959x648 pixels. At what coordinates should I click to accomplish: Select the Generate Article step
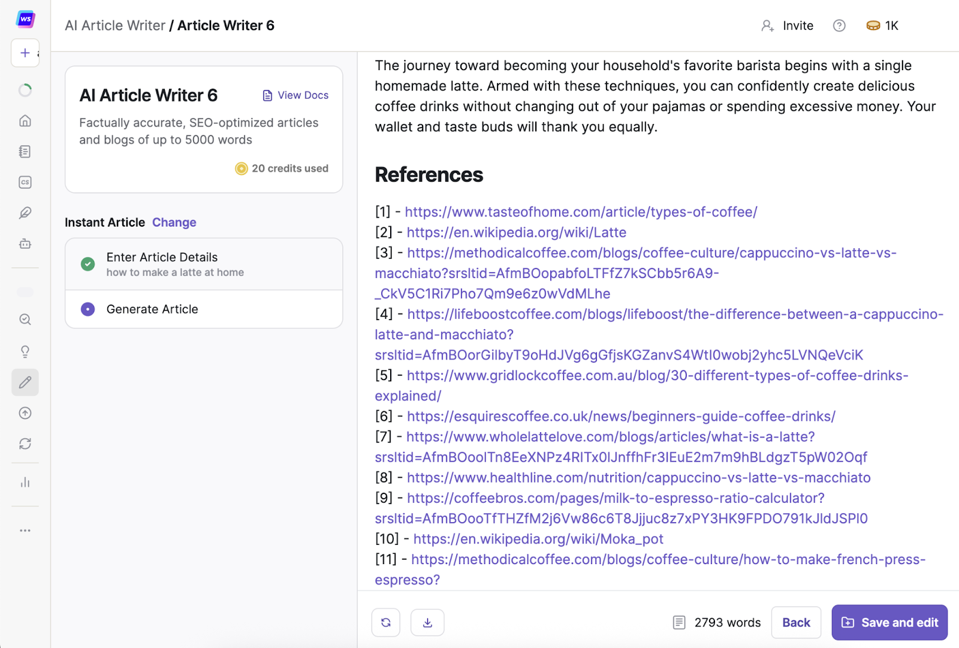coord(152,309)
